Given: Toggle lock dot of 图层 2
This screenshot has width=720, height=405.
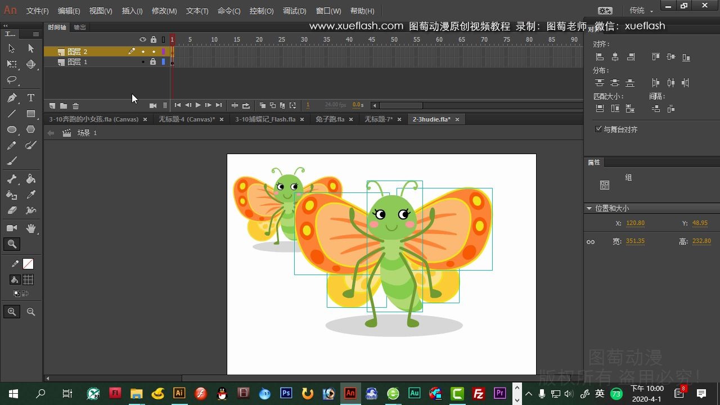Looking at the screenshot, I should [x=154, y=52].
